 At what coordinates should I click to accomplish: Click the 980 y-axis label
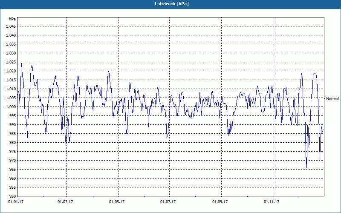13,143
